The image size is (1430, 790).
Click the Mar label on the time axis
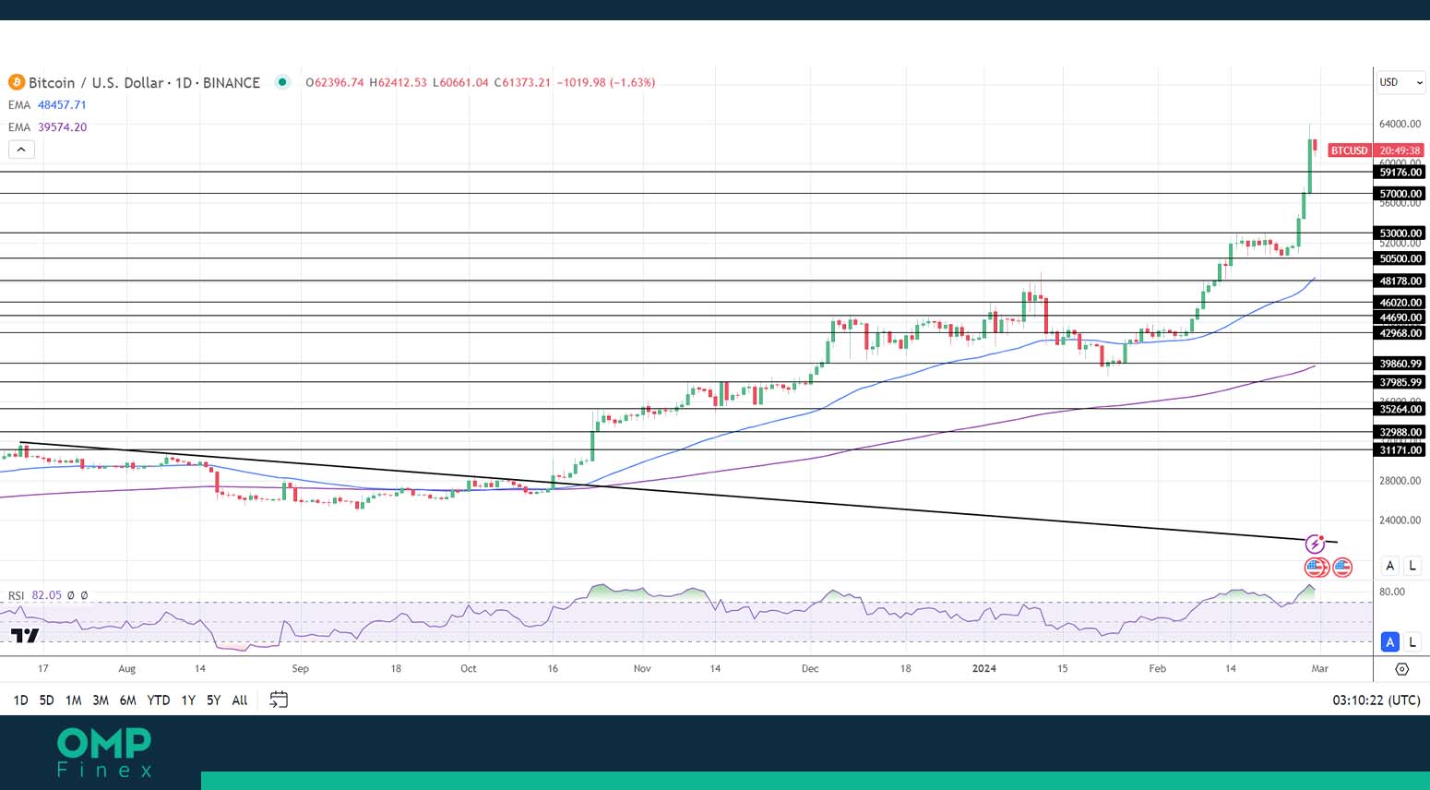pyautogui.click(x=1320, y=668)
